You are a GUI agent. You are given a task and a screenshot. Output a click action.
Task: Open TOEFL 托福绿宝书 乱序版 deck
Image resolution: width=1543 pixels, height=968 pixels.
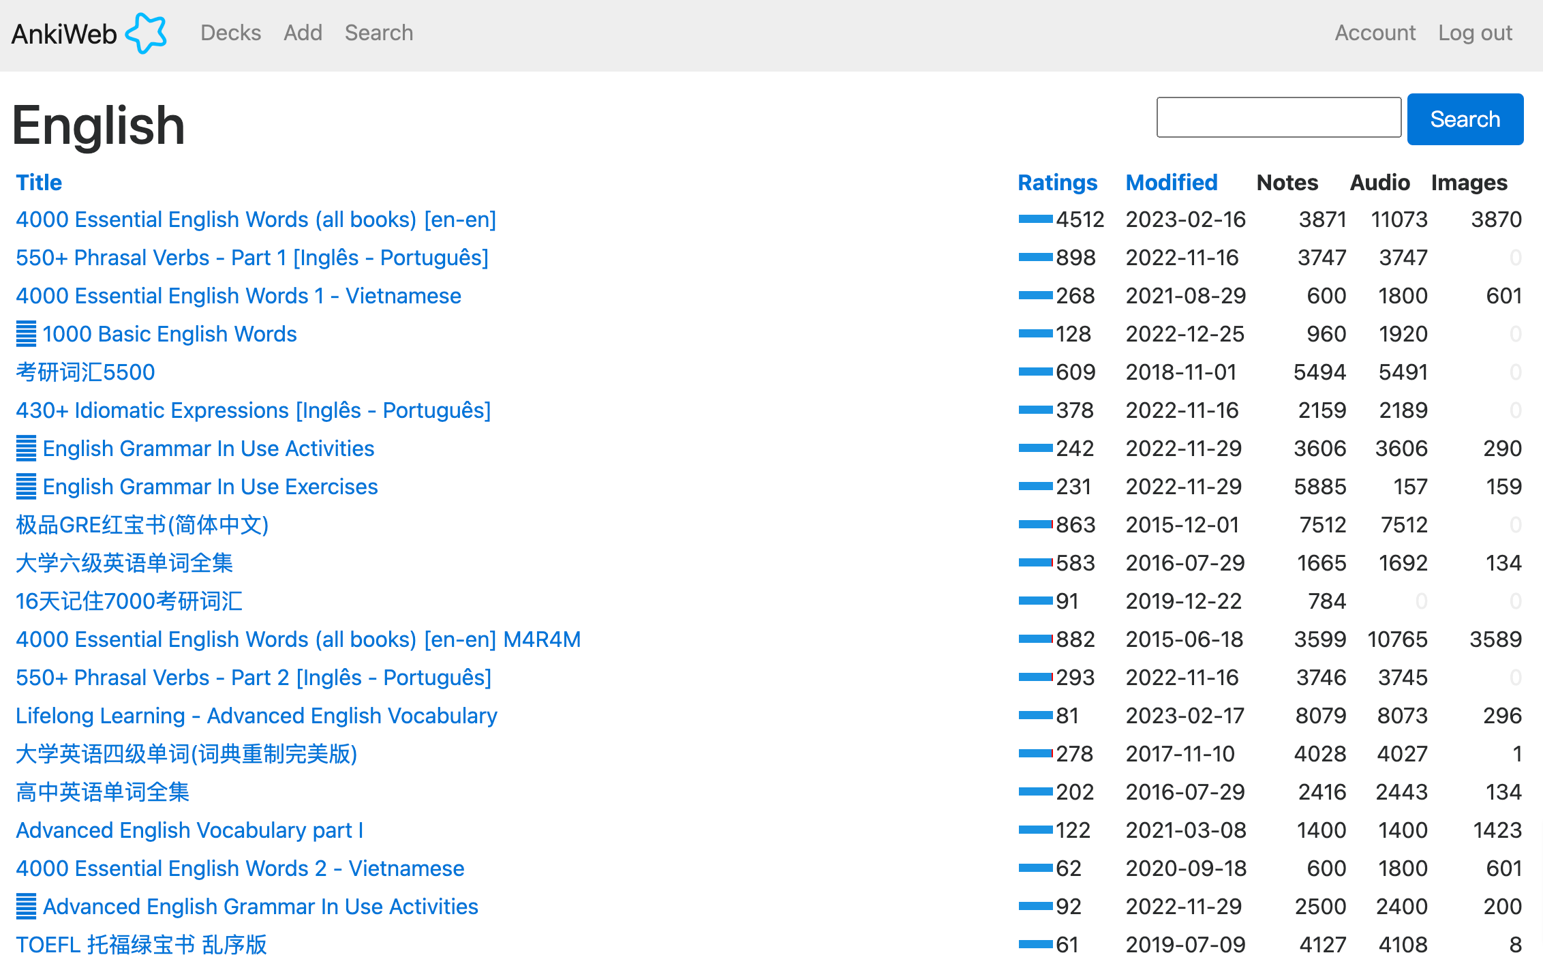[x=142, y=945]
